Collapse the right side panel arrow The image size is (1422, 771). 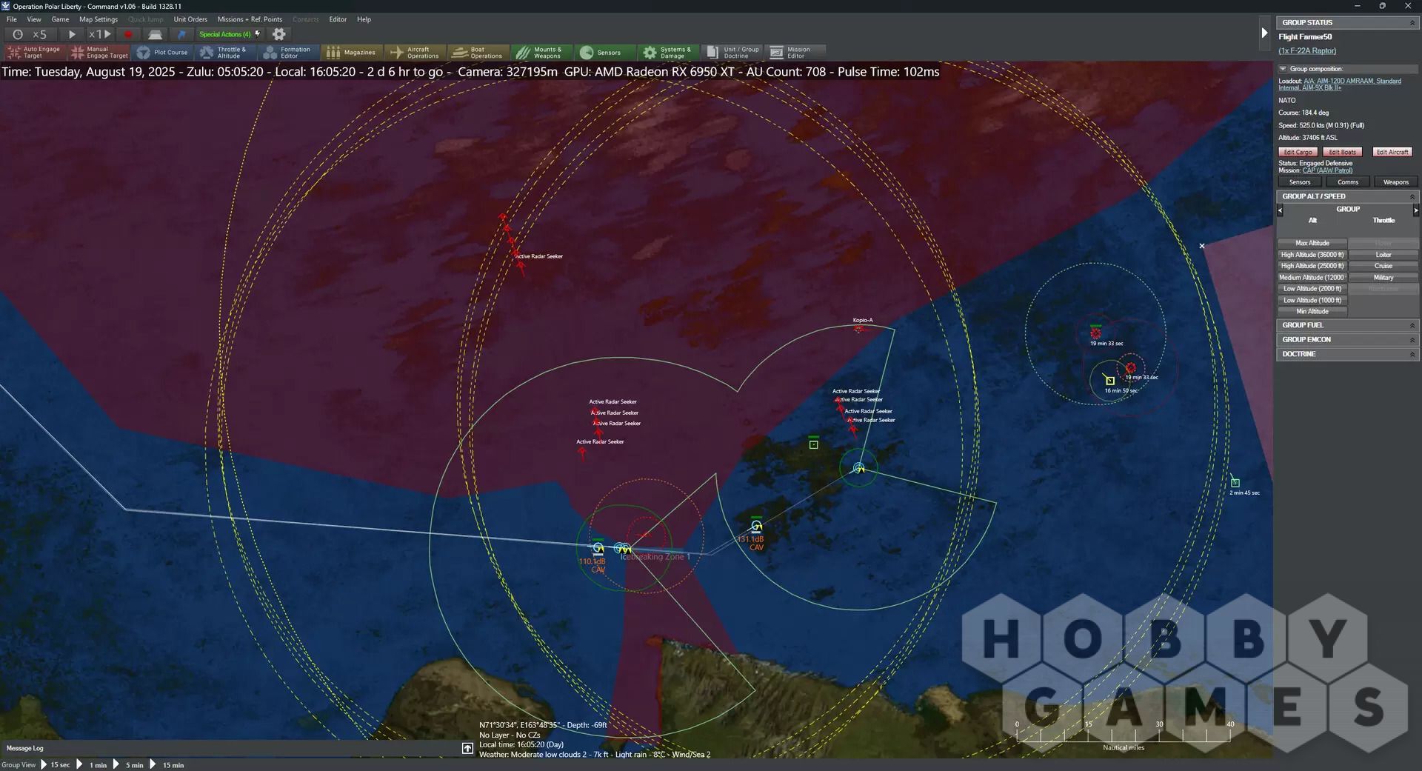(x=1264, y=33)
